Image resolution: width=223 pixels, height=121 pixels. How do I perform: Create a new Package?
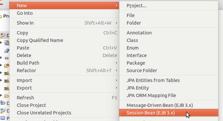pyautogui.click(x=169, y=63)
